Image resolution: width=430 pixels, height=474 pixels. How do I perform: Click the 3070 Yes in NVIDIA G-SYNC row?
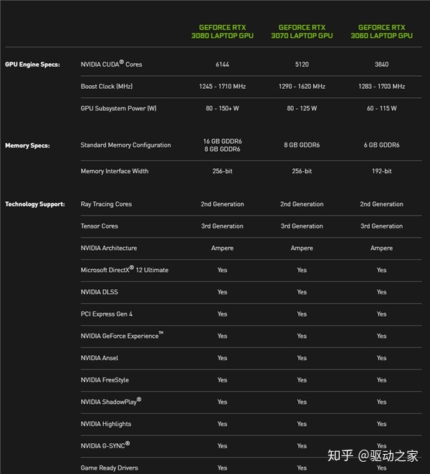coord(302,446)
